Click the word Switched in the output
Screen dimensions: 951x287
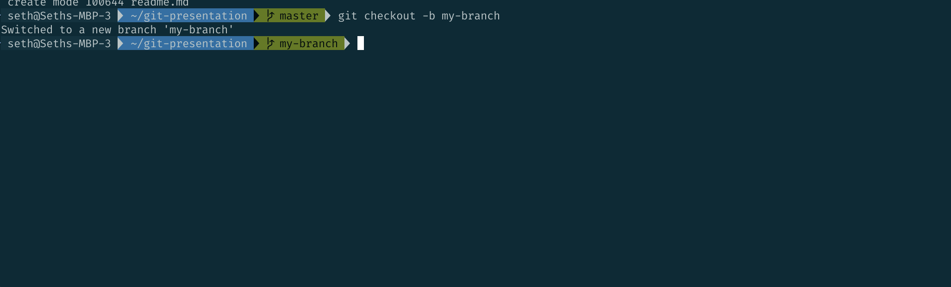coord(27,30)
